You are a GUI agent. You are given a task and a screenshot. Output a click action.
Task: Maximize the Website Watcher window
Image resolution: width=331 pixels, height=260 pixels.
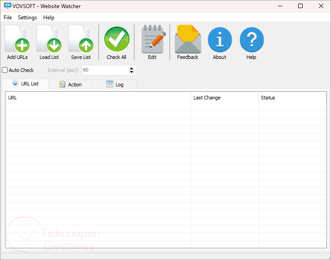pyautogui.click(x=300, y=6)
